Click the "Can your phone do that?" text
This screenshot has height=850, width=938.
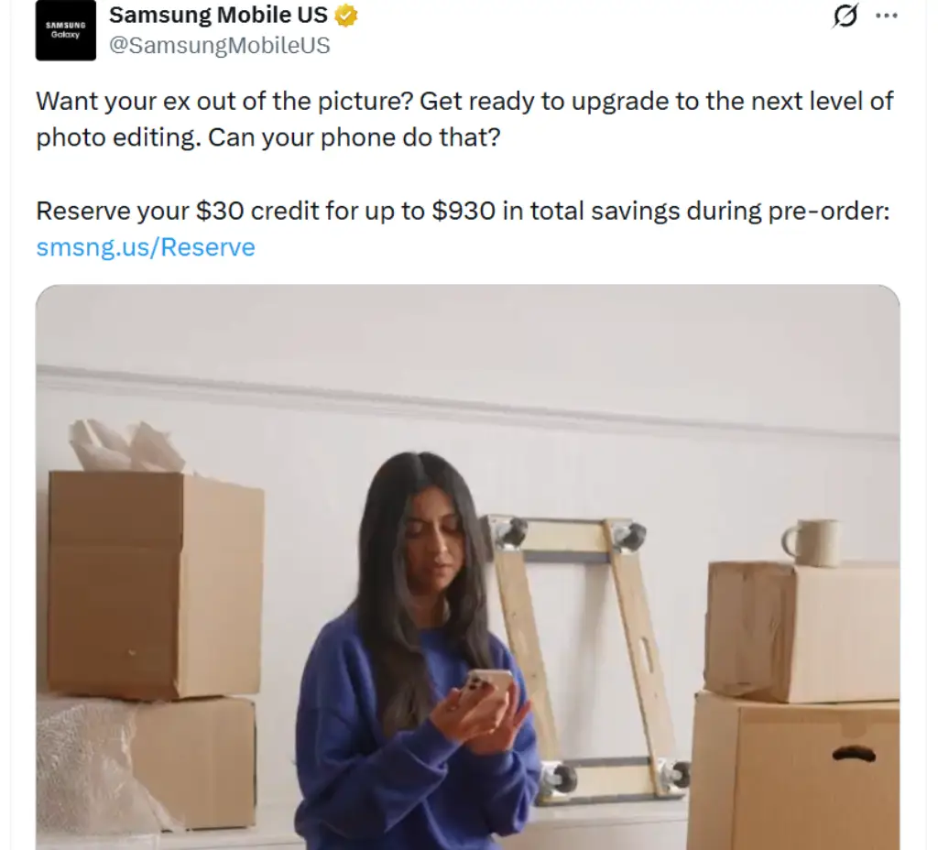(354, 137)
